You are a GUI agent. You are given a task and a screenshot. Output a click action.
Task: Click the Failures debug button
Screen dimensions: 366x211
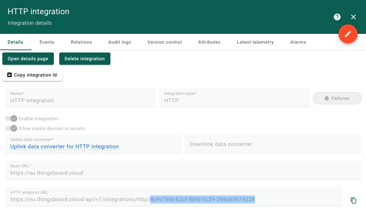[x=337, y=98]
